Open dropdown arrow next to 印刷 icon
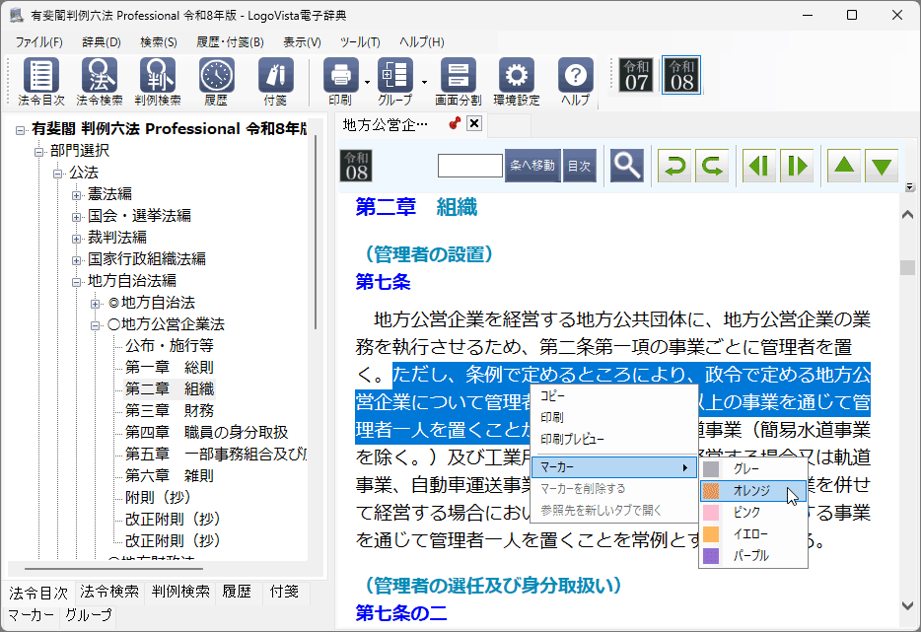This screenshot has width=921, height=632. coord(366,82)
